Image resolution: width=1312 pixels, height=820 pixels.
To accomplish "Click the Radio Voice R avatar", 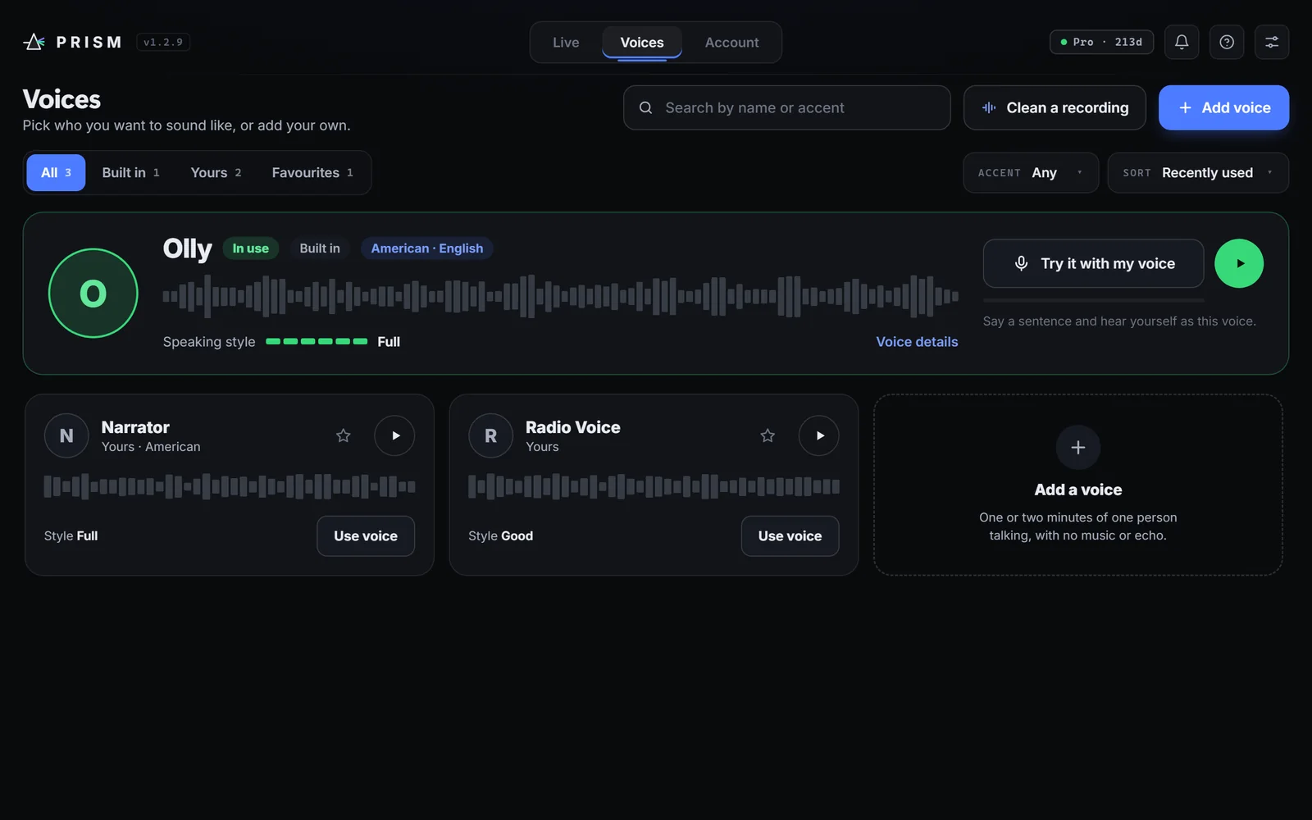I will (490, 435).
